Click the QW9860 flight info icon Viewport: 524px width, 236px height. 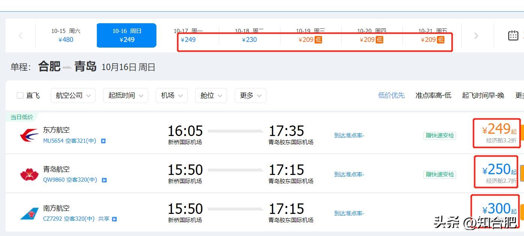tap(104, 180)
